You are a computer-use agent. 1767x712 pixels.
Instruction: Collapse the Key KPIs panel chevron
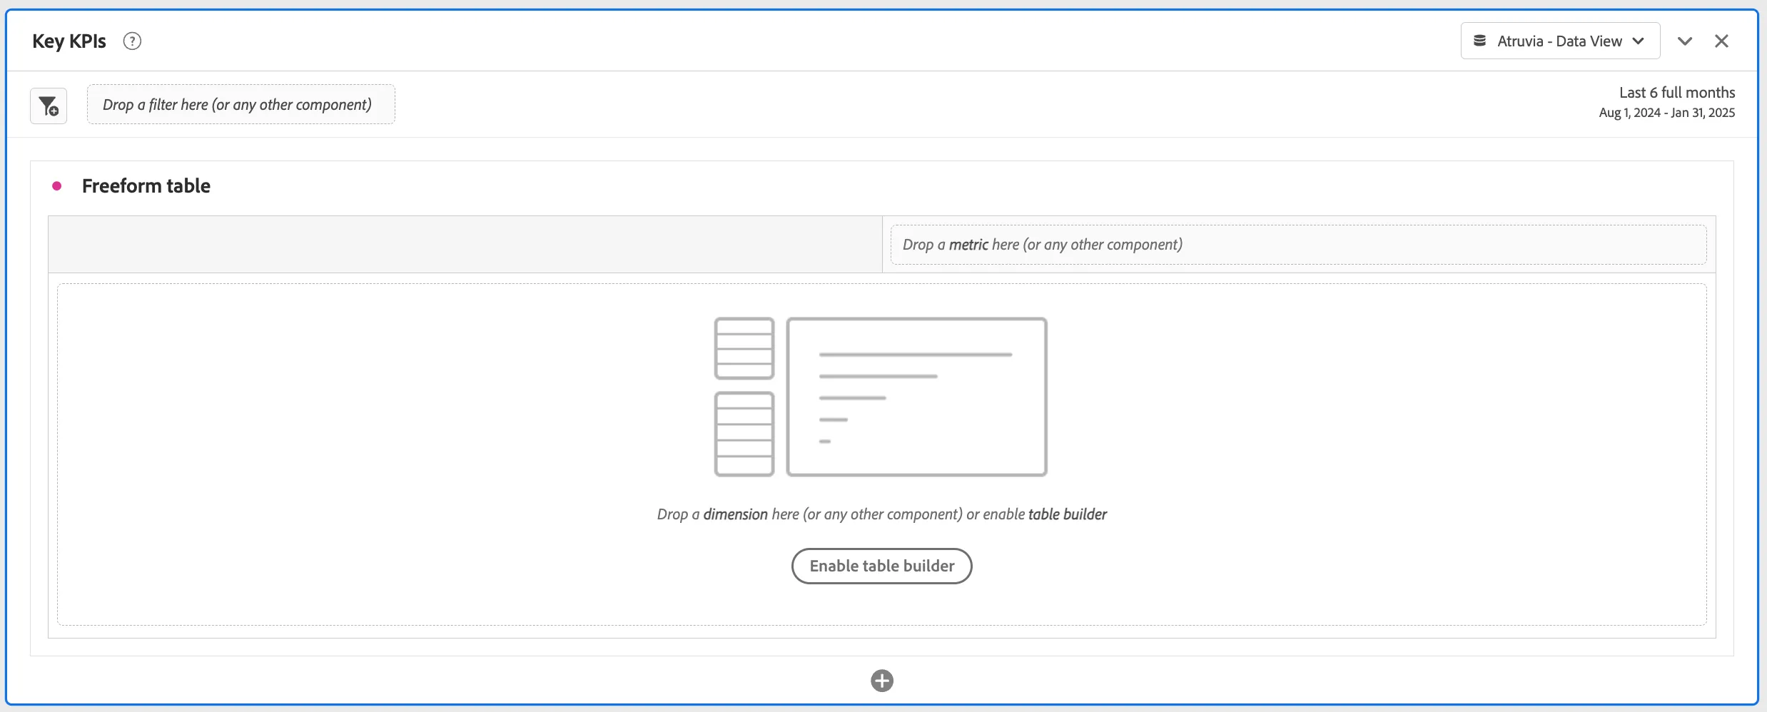(x=1685, y=41)
